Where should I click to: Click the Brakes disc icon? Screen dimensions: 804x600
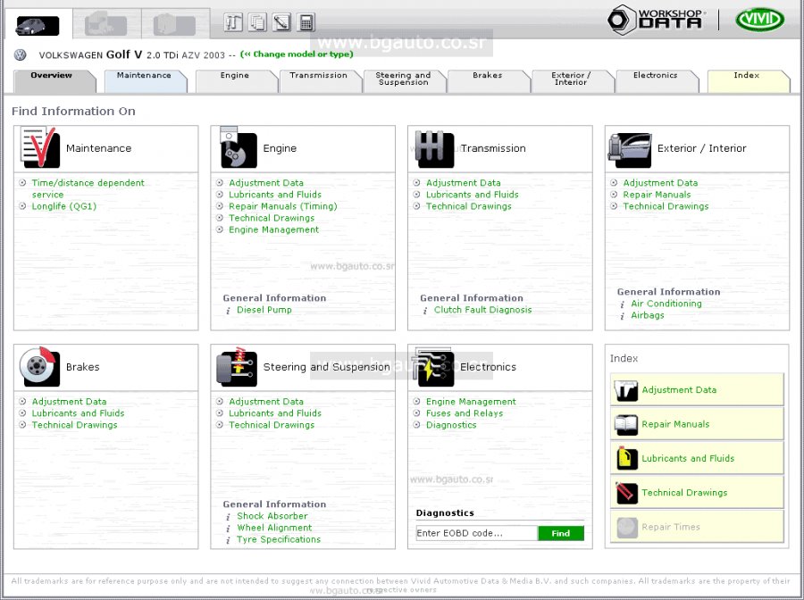pos(39,366)
